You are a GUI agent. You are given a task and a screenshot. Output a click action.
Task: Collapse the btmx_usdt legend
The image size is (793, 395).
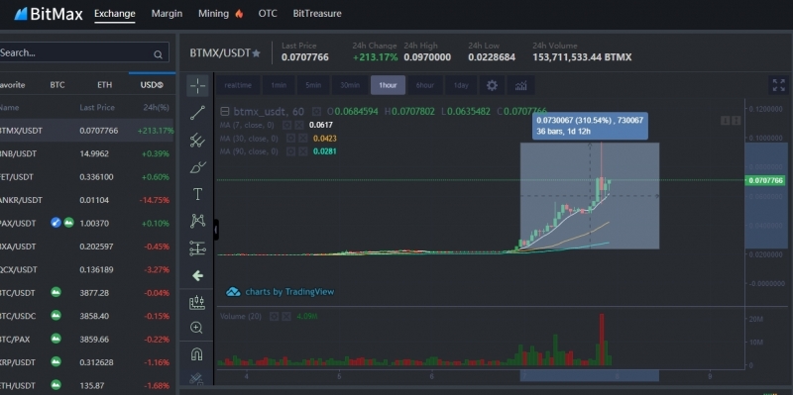click(x=225, y=112)
